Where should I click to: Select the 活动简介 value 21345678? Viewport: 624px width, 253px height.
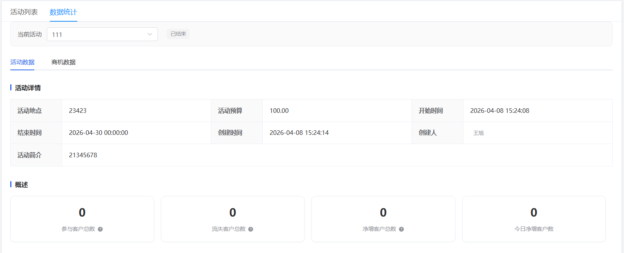[x=83, y=155]
